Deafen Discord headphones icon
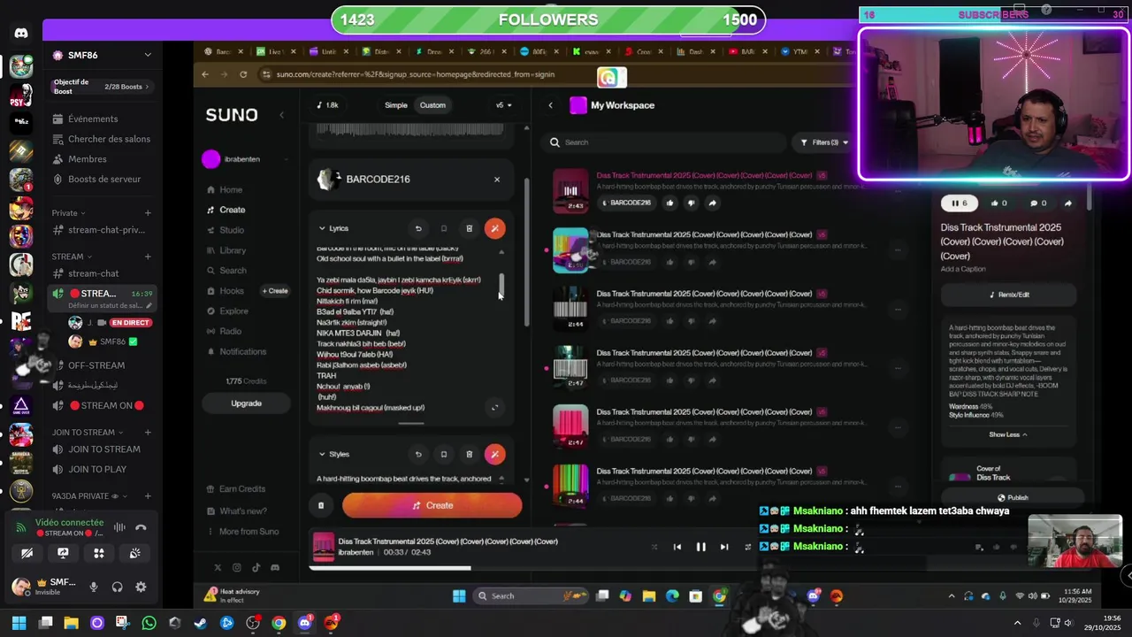 [x=117, y=587]
